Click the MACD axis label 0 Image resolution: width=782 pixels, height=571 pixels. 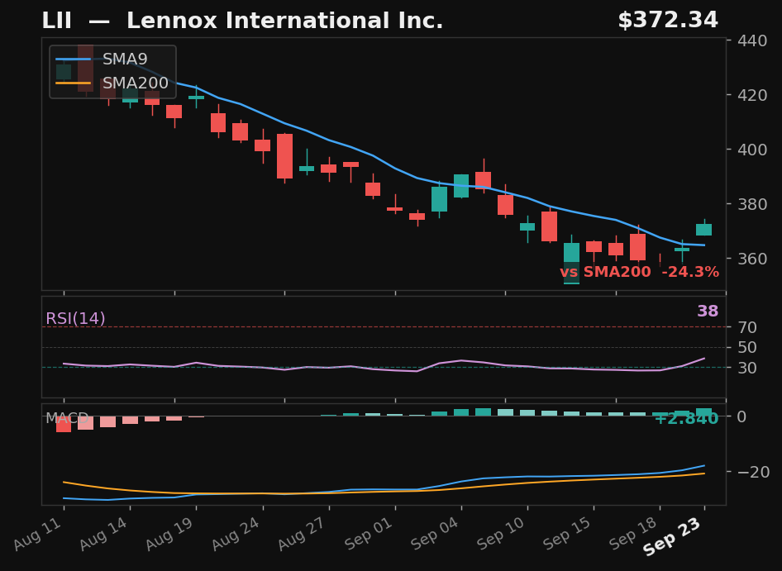[x=742, y=416]
